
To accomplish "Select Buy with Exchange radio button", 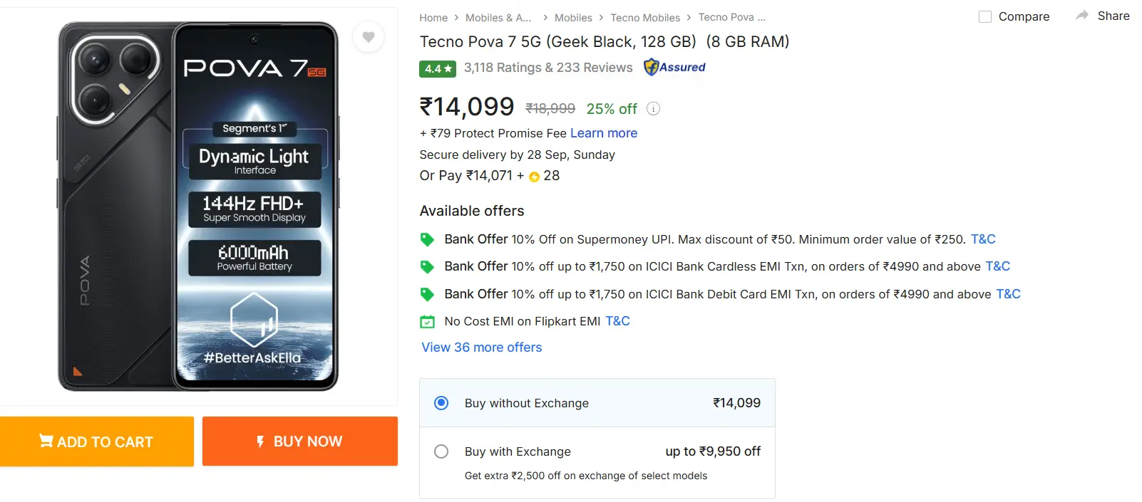I will [x=441, y=451].
